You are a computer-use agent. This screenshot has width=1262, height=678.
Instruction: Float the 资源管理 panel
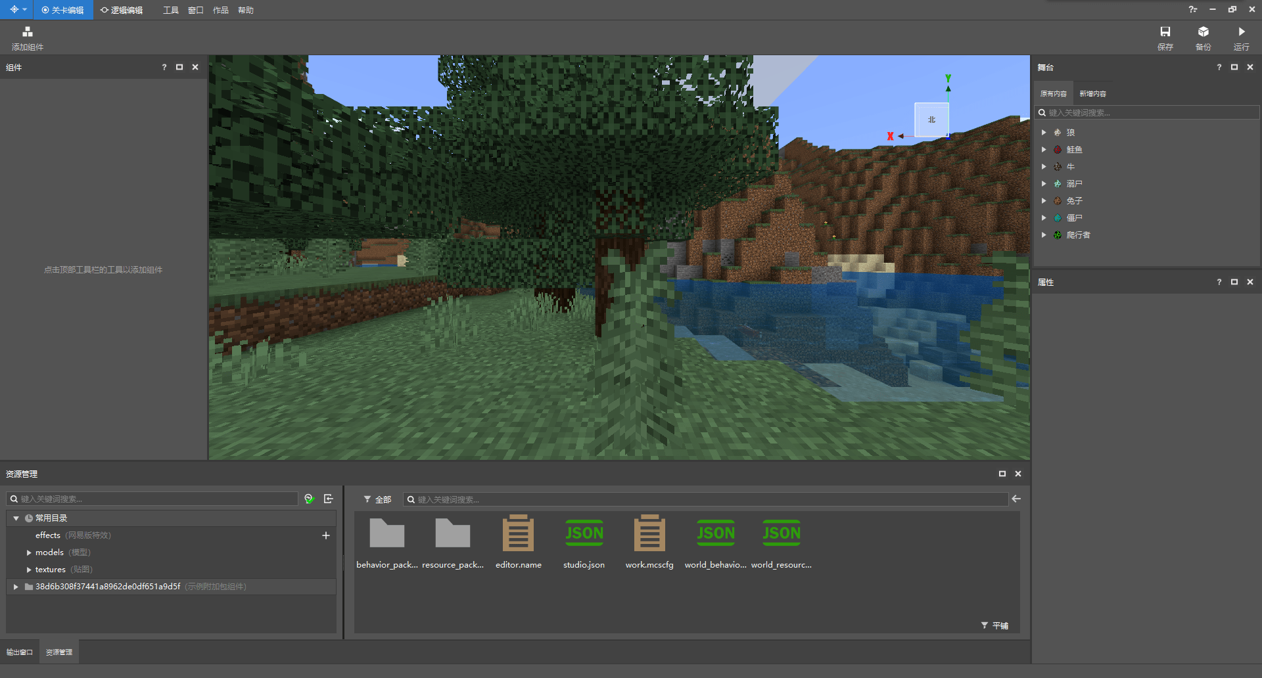pos(1002,474)
